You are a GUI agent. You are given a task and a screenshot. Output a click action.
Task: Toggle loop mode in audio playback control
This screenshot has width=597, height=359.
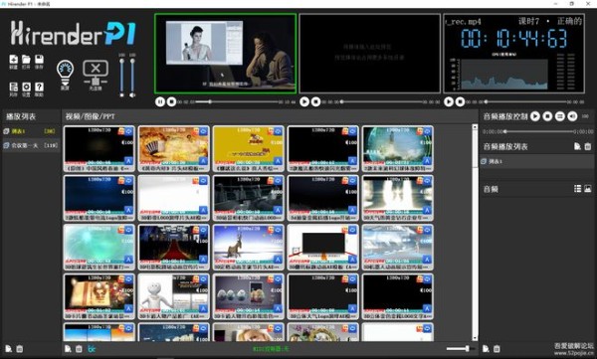559,116
